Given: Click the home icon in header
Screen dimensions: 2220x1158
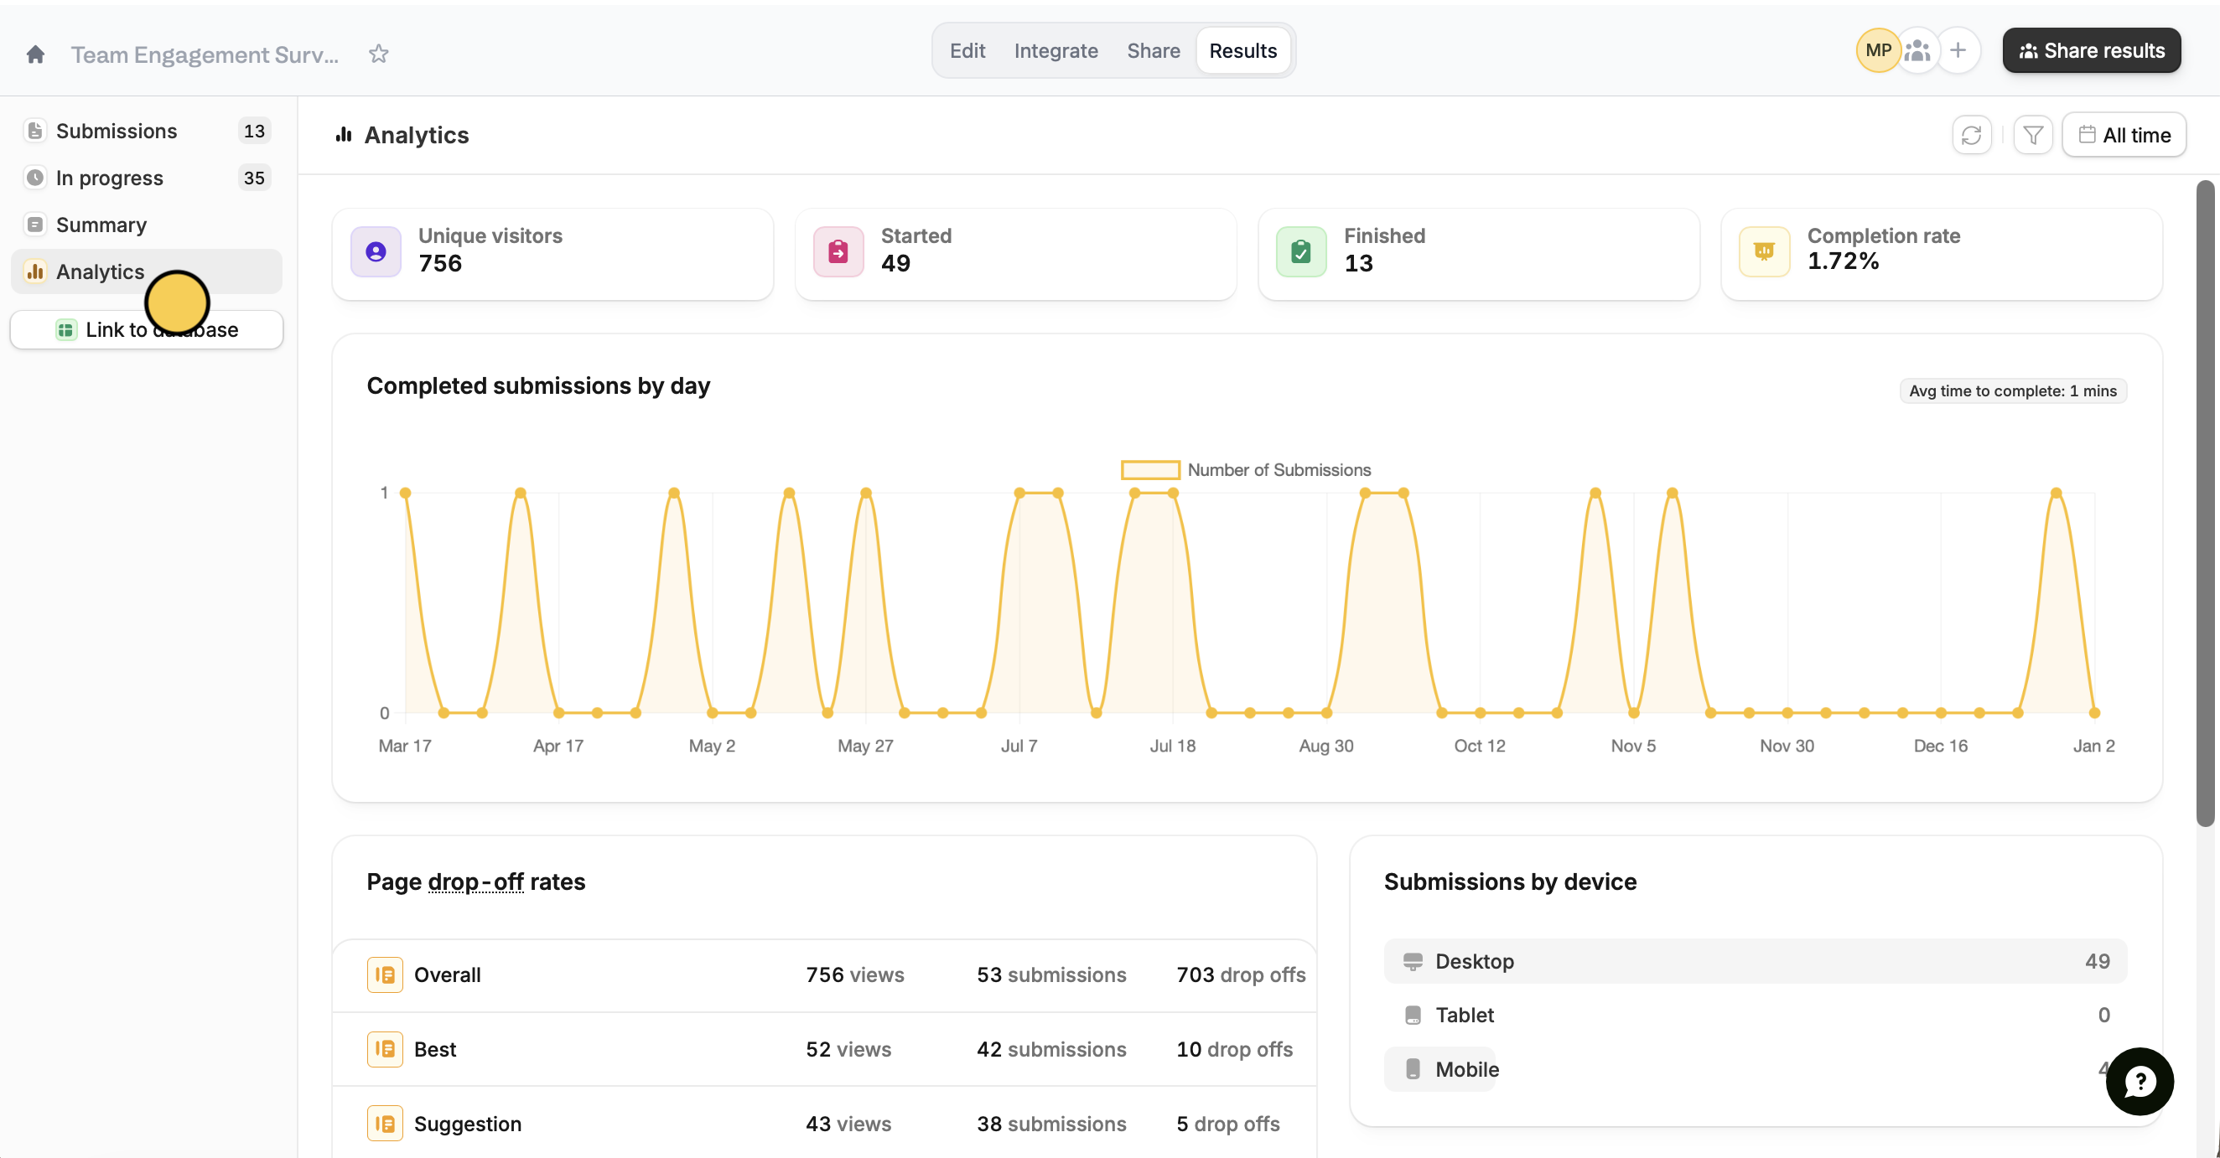Looking at the screenshot, I should (x=35, y=54).
